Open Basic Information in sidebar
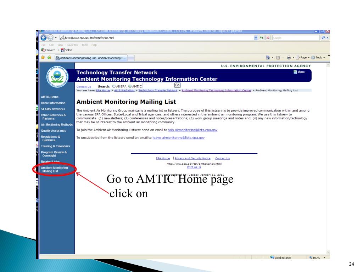 click(x=53, y=103)
